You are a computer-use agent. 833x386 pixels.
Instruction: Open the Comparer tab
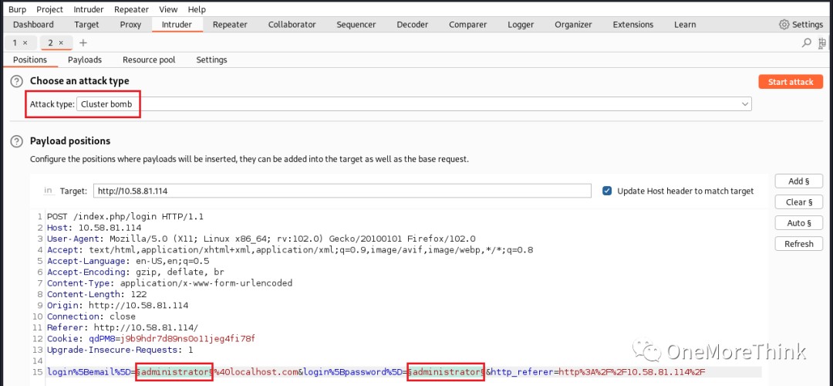468,25
